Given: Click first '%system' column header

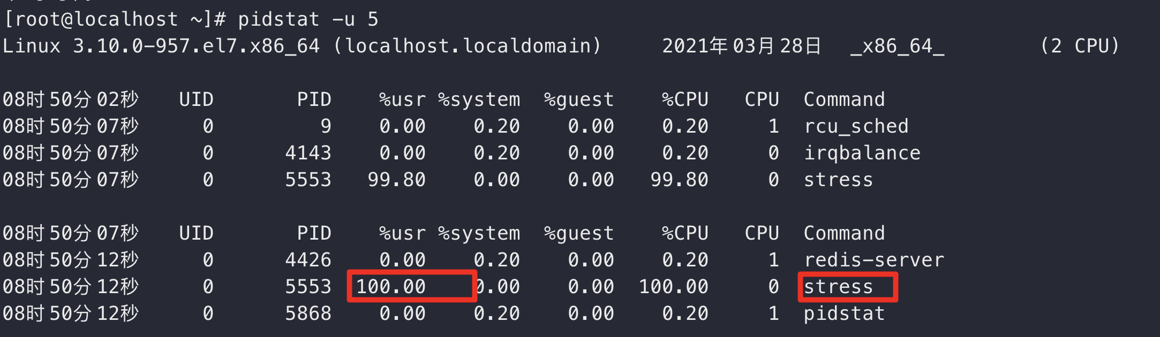Looking at the screenshot, I should coord(479,101).
